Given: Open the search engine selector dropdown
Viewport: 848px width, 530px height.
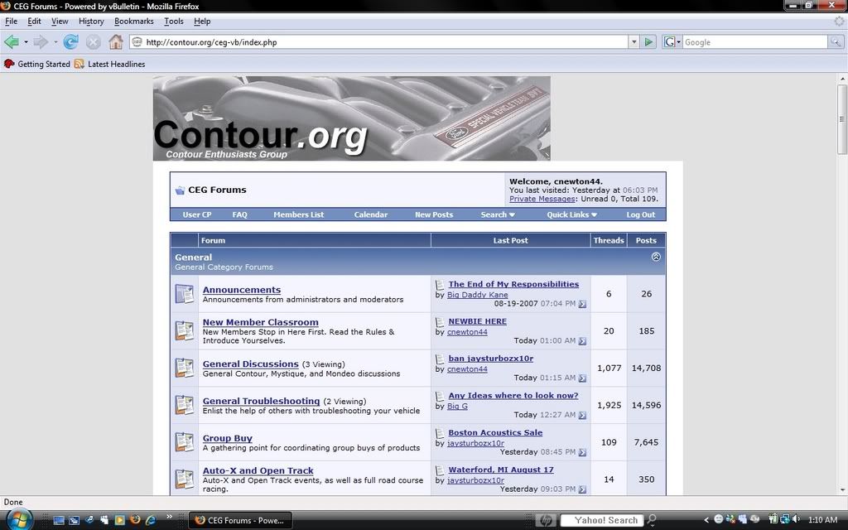Looking at the screenshot, I should coord(672,41).
